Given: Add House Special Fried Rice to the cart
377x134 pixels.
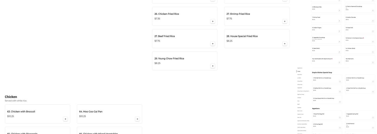Looking at the screenshot, I should (285, 44).
